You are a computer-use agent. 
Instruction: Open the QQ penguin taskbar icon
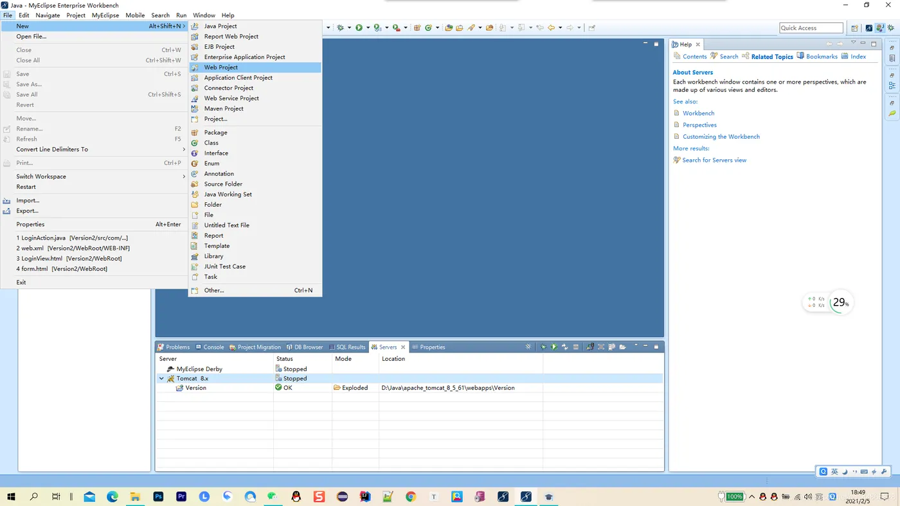(296, 496)
